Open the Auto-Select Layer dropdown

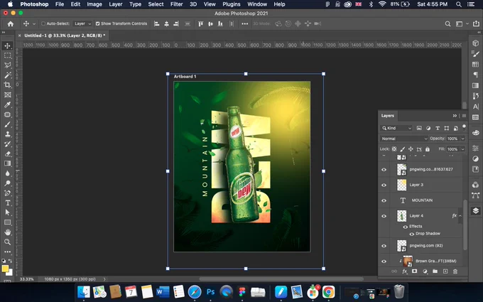click(82, 23)
